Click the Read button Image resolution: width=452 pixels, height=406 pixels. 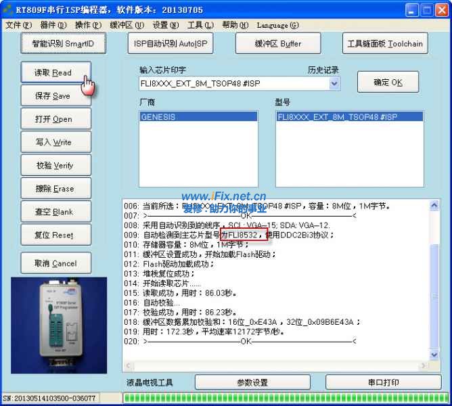click(53, 72)
